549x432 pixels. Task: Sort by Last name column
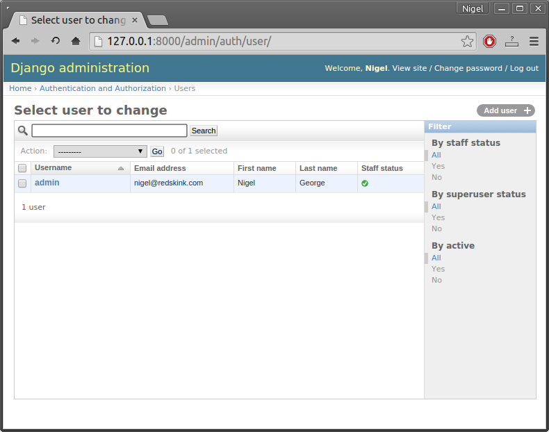tap(318, 168)
